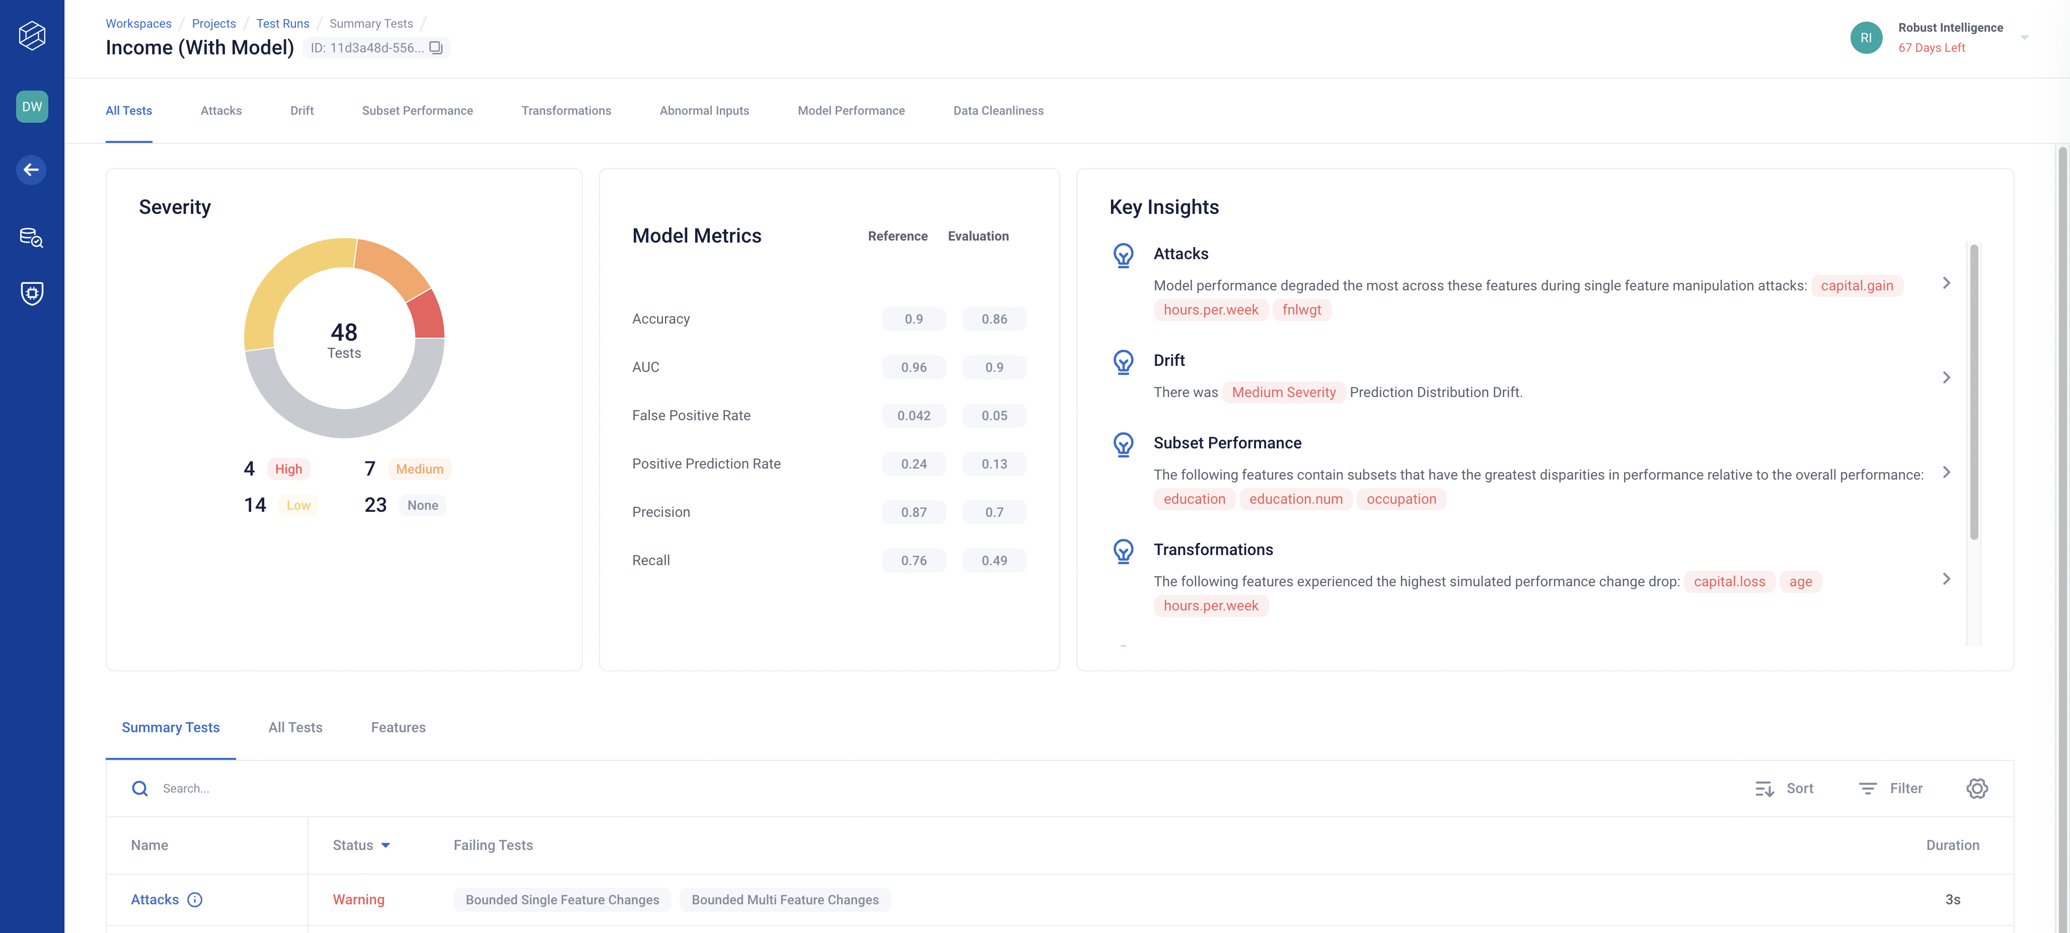Click the search magnifier icon
The height and width of the screenshot is (933, 2070).
click(140, 789)
